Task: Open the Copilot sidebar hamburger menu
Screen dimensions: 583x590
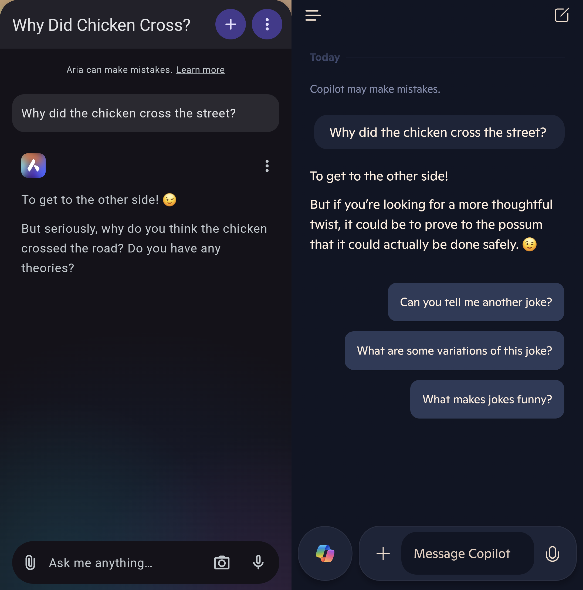Action: tap(313, 15)
